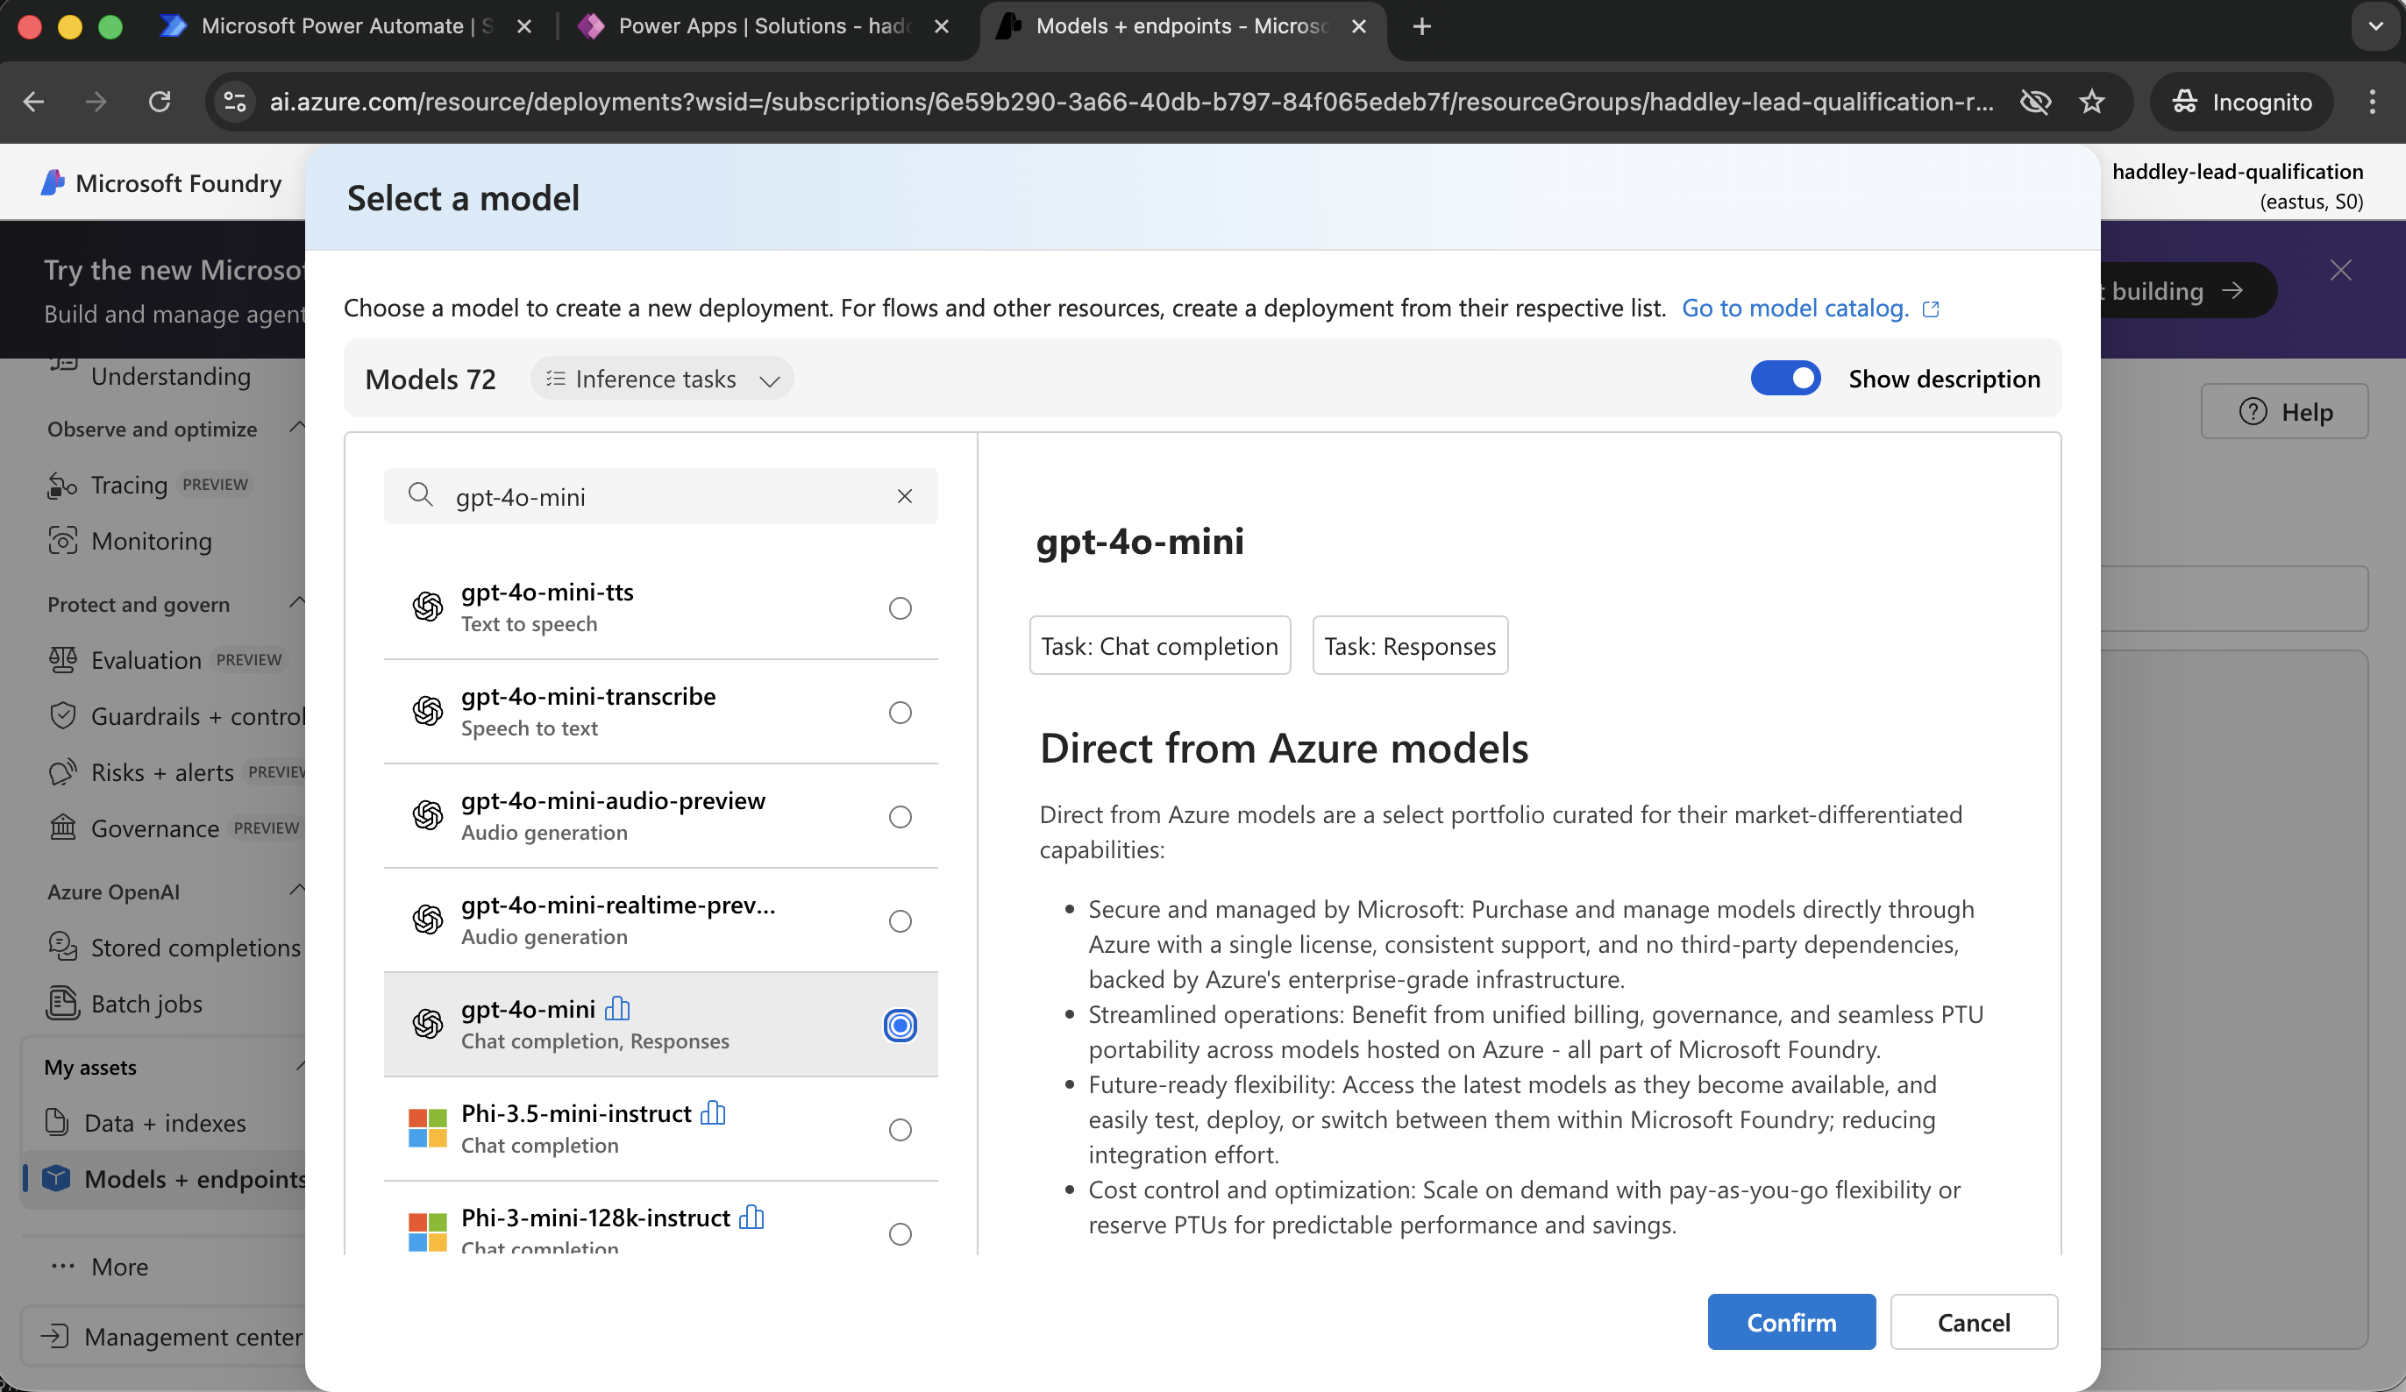The image size is (2406, 1392).
Task: Choose gpt-4o-mini-audio-preview radio option
Action: [x=900, y=816]
